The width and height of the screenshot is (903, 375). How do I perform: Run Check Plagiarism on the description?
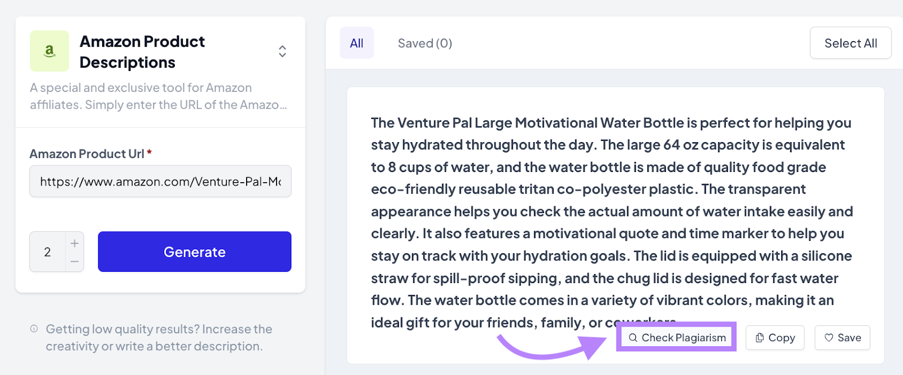click(x=676, y=337)
